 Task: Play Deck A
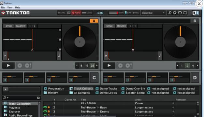(x=8, y=66)
